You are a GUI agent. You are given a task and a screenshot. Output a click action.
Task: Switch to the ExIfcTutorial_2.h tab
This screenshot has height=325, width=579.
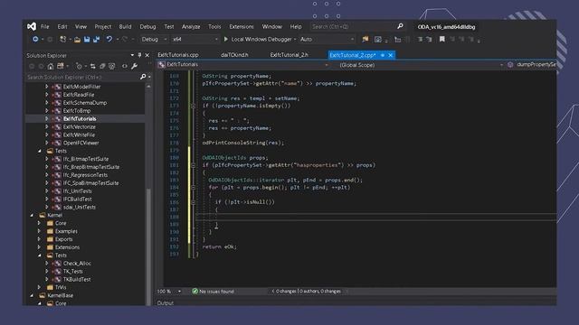click(289, 55)
